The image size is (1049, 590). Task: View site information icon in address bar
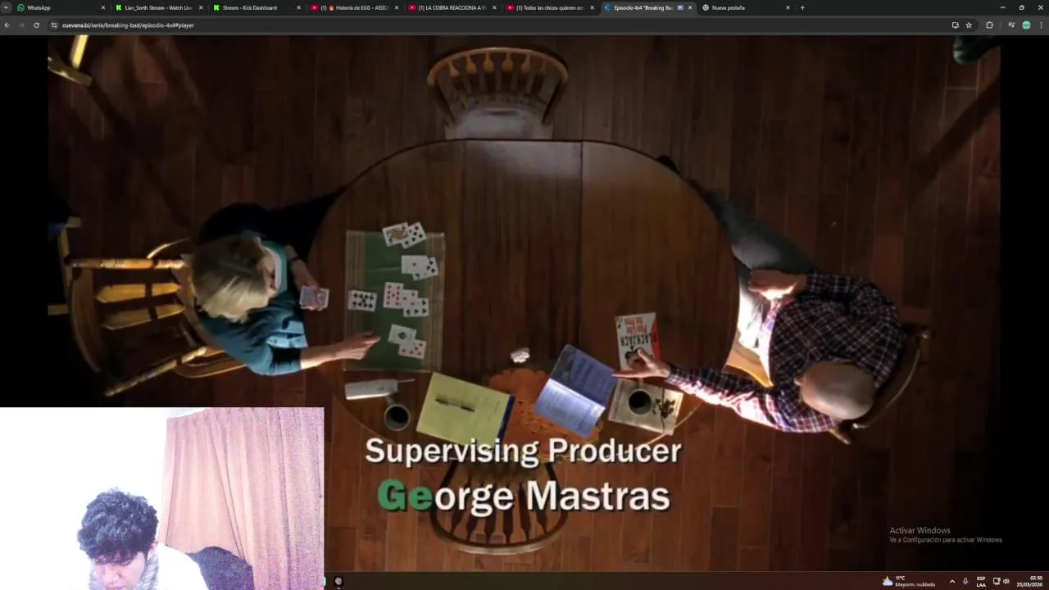54,25
